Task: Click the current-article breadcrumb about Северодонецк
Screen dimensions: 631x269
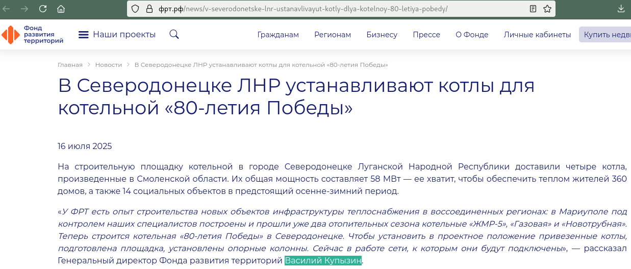Action: [x=261, y=65]
